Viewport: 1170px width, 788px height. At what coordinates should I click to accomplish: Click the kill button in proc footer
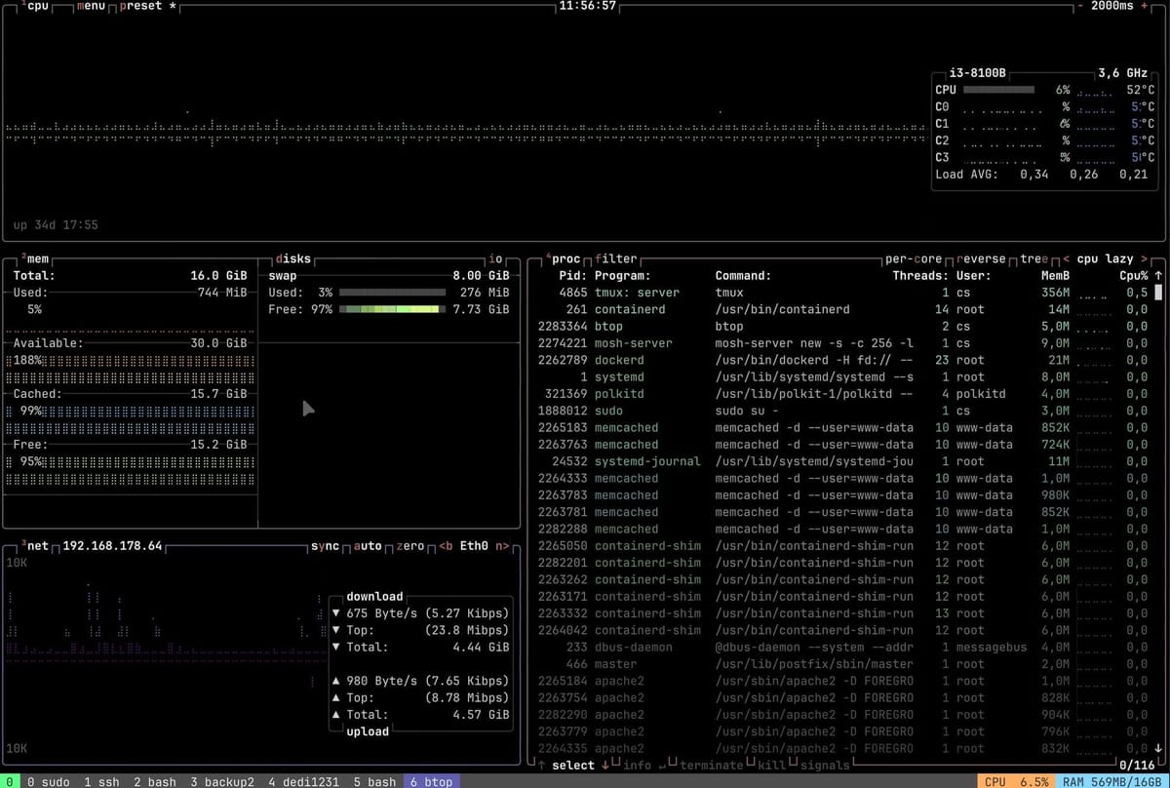tap(771, 766)
